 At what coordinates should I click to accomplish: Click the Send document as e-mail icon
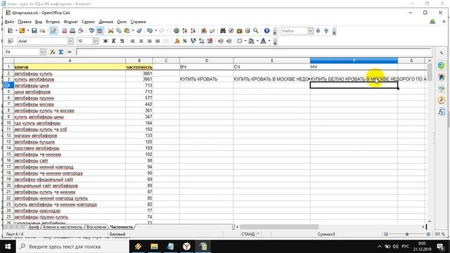(x=42, y=31)
